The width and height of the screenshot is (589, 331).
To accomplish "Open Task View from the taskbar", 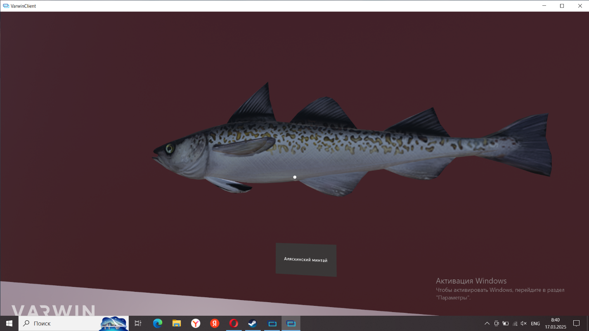I will click(x=138, y=324).
